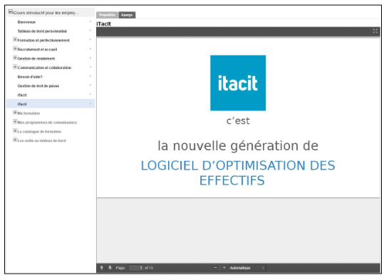Expand the Ma formation node

[15, 113]
